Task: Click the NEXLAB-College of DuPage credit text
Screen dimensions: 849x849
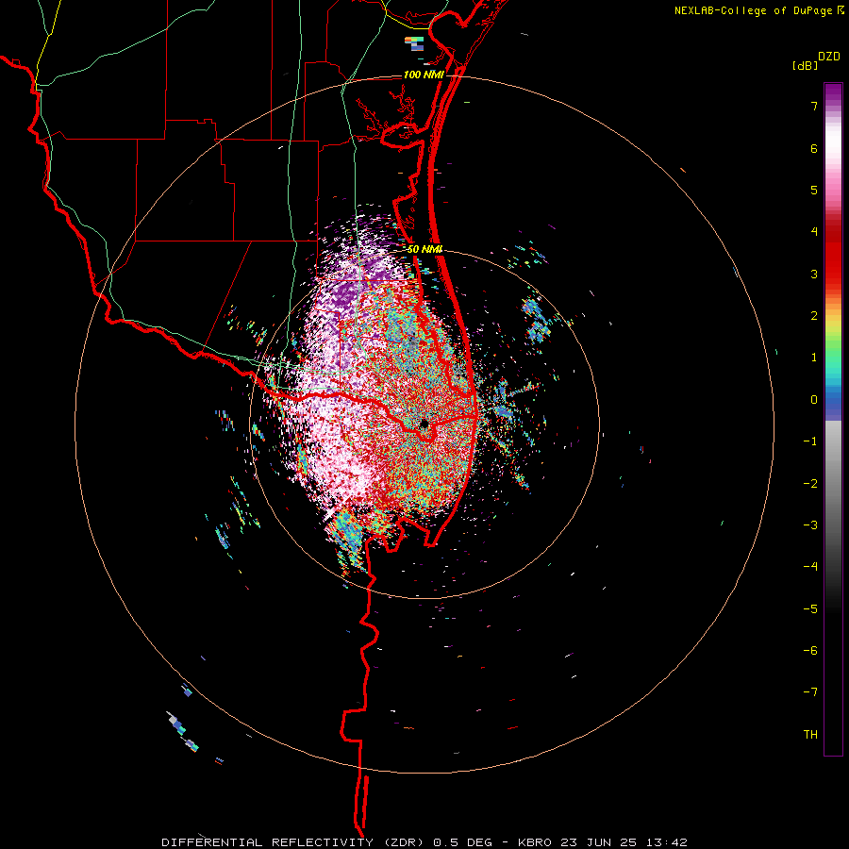Action: coord(755,10)
